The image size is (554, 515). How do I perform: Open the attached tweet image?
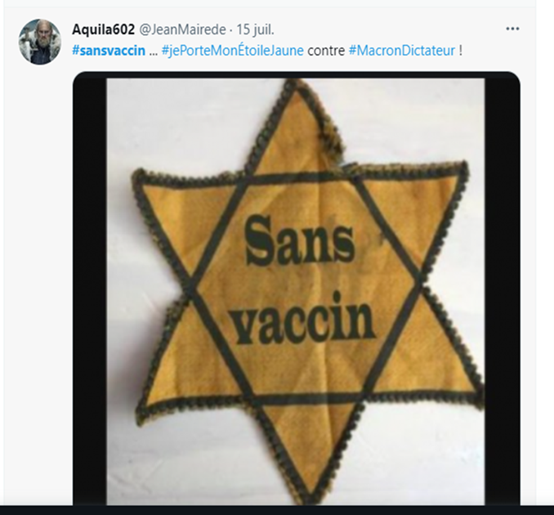tap(297, 288)
